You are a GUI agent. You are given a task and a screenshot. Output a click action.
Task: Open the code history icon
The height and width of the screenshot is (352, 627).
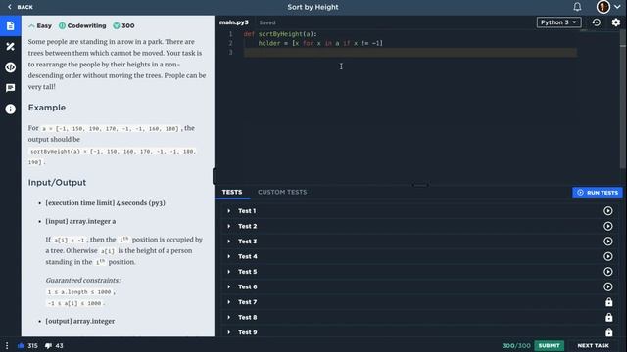(x=597, y=22)
